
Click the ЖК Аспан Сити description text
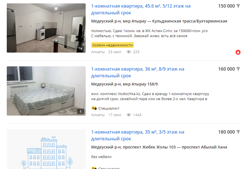(x=150, y=33)
